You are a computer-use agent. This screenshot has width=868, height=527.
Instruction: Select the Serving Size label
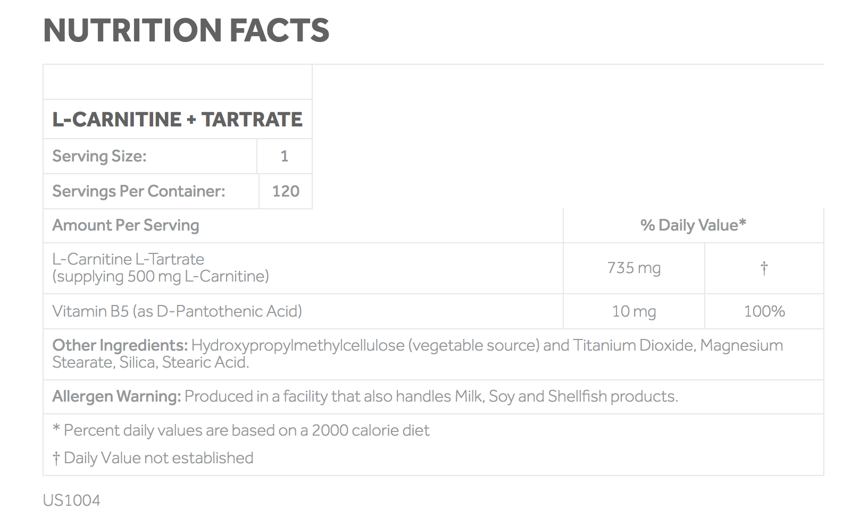click(99, 156)
